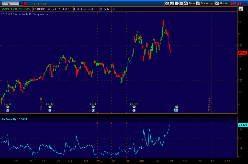248x164 pixels.
Task: Click the ImpVolatility study label
Action: 9,119
